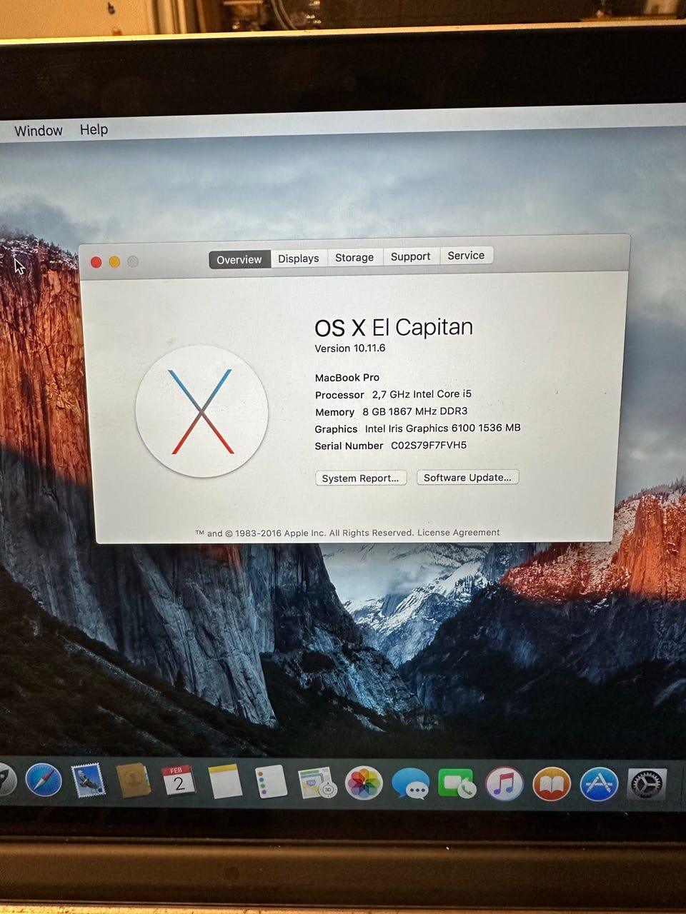Launch the Notes app from the Dock
This screenshot has width=686, height=914.
225,782
